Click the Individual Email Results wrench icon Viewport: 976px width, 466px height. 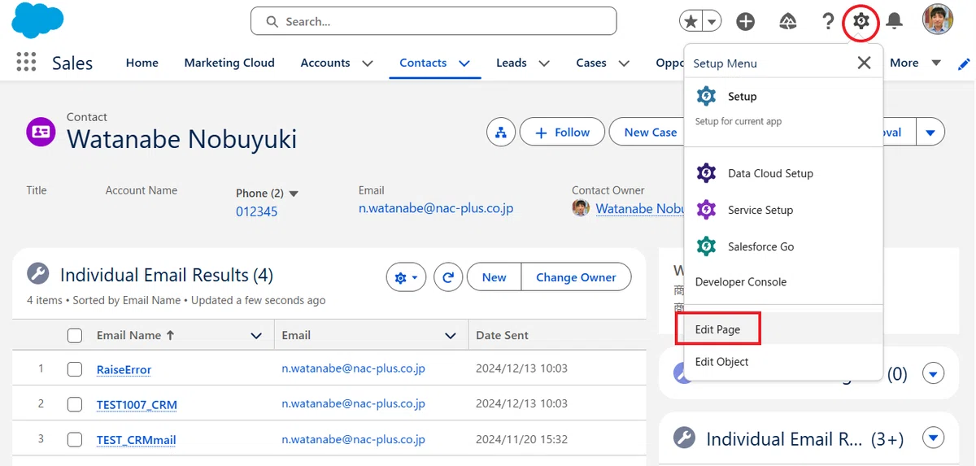pyautogui.click(x=37, y=273)
